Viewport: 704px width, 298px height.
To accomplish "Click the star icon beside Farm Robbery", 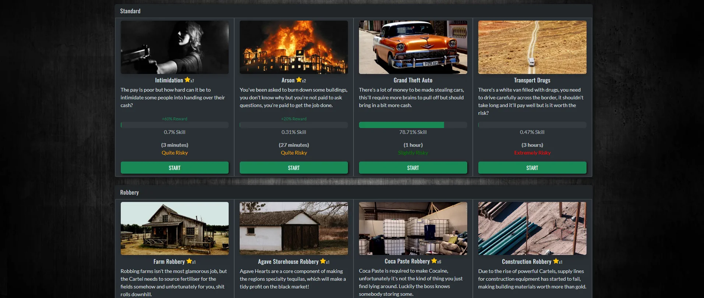I will [189, 261].
